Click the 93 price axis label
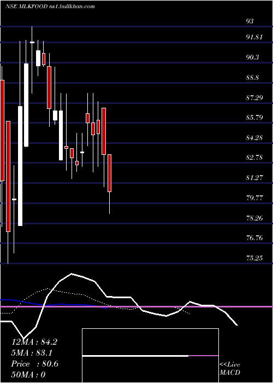Screen dimensions: 273x383 coord(250,21)
